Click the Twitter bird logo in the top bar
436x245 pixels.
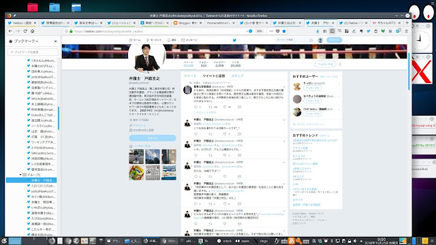tap(234, 40)
